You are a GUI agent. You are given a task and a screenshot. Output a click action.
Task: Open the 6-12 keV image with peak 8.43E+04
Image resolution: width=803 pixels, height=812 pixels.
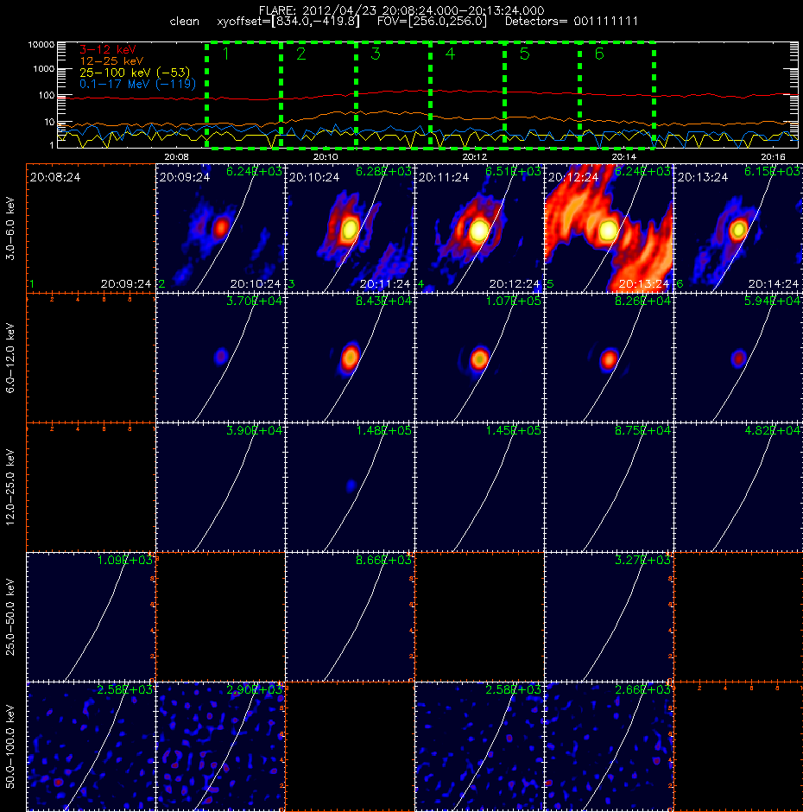pyautogui.click(x=350, y=358)
